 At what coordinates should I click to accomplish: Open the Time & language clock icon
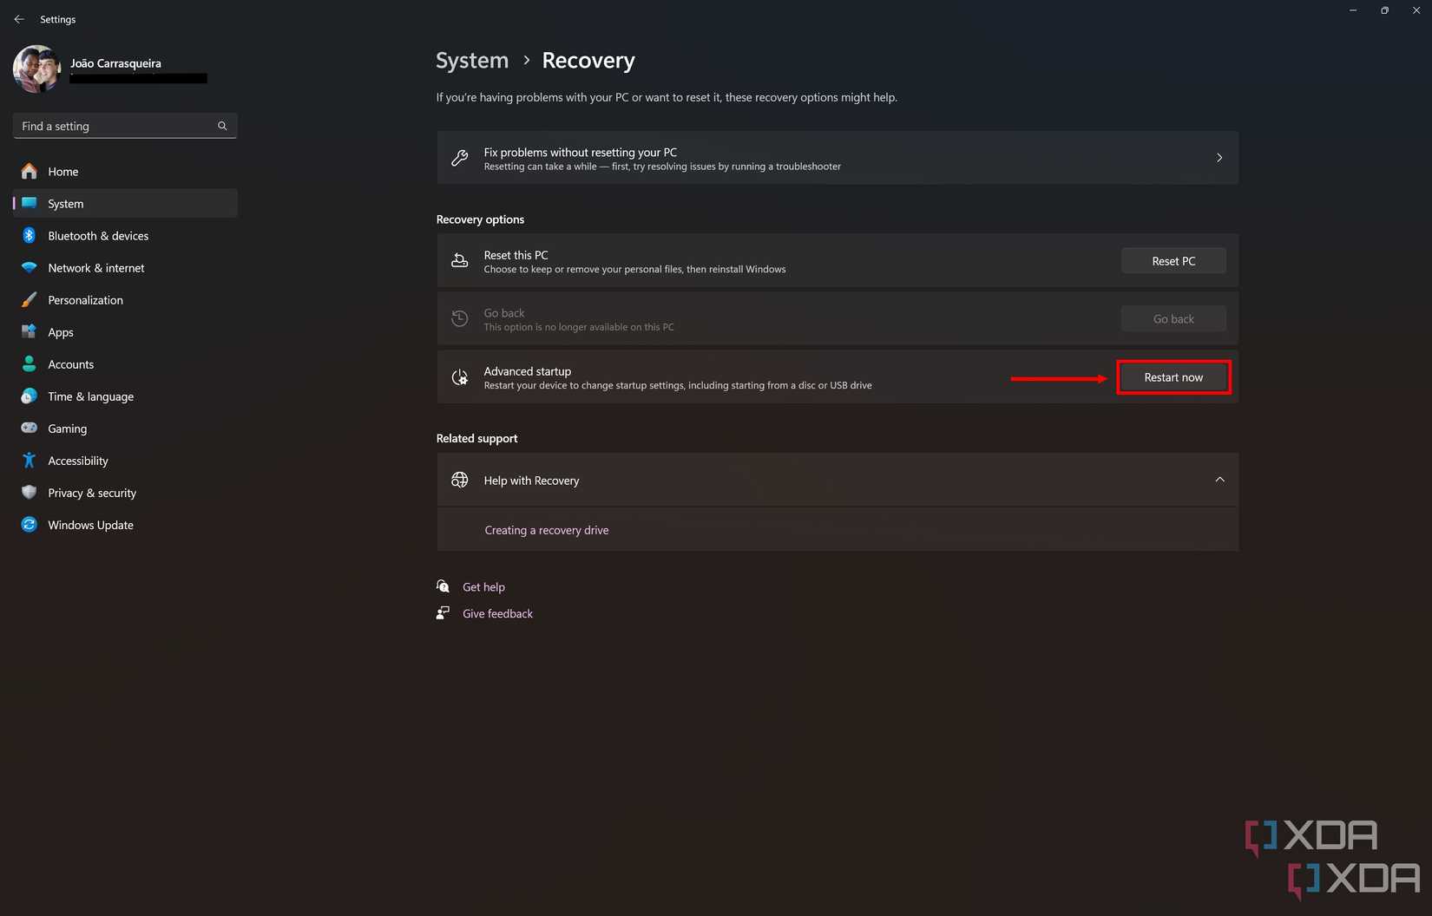coord(30,396)
